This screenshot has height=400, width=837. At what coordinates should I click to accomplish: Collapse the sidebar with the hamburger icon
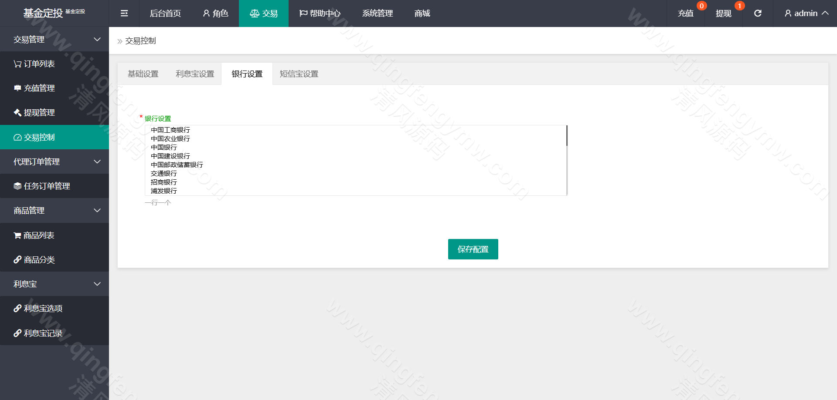(124, 13)
